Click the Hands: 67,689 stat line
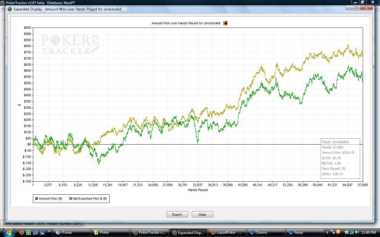This screenshot has height=237, width=380. click(x=332, y=147)
